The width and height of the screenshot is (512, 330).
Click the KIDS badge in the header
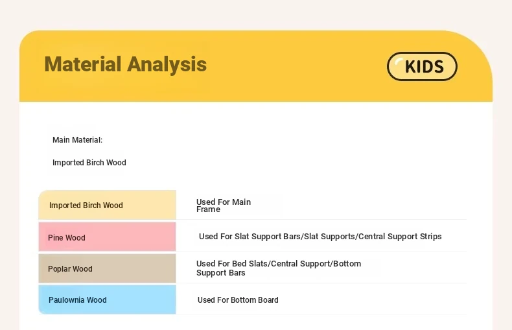coord(422,66)
